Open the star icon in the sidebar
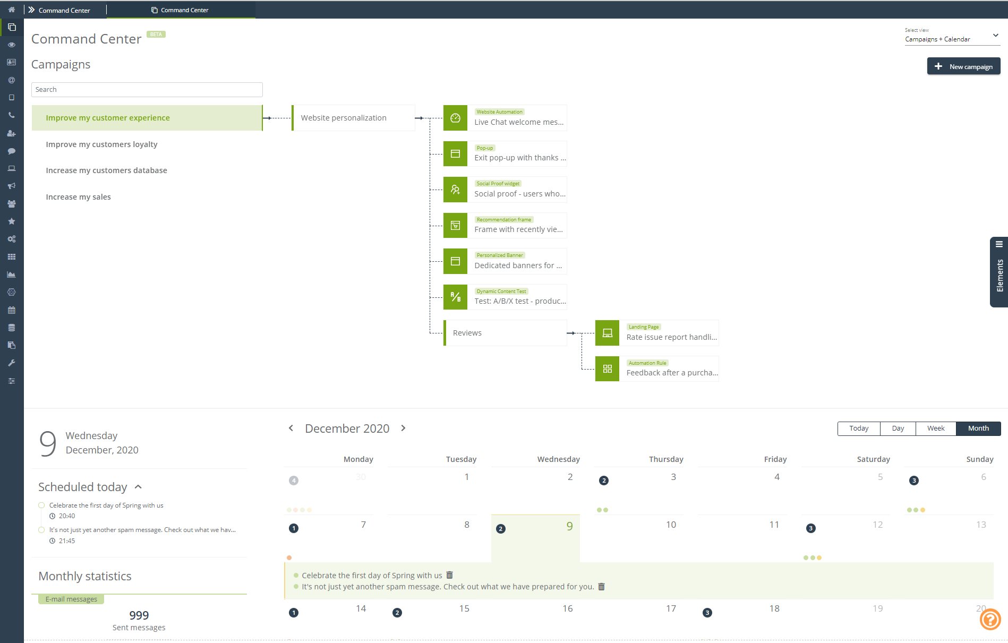The height and width of the screenshot is (643, 1008). (12, 221)
